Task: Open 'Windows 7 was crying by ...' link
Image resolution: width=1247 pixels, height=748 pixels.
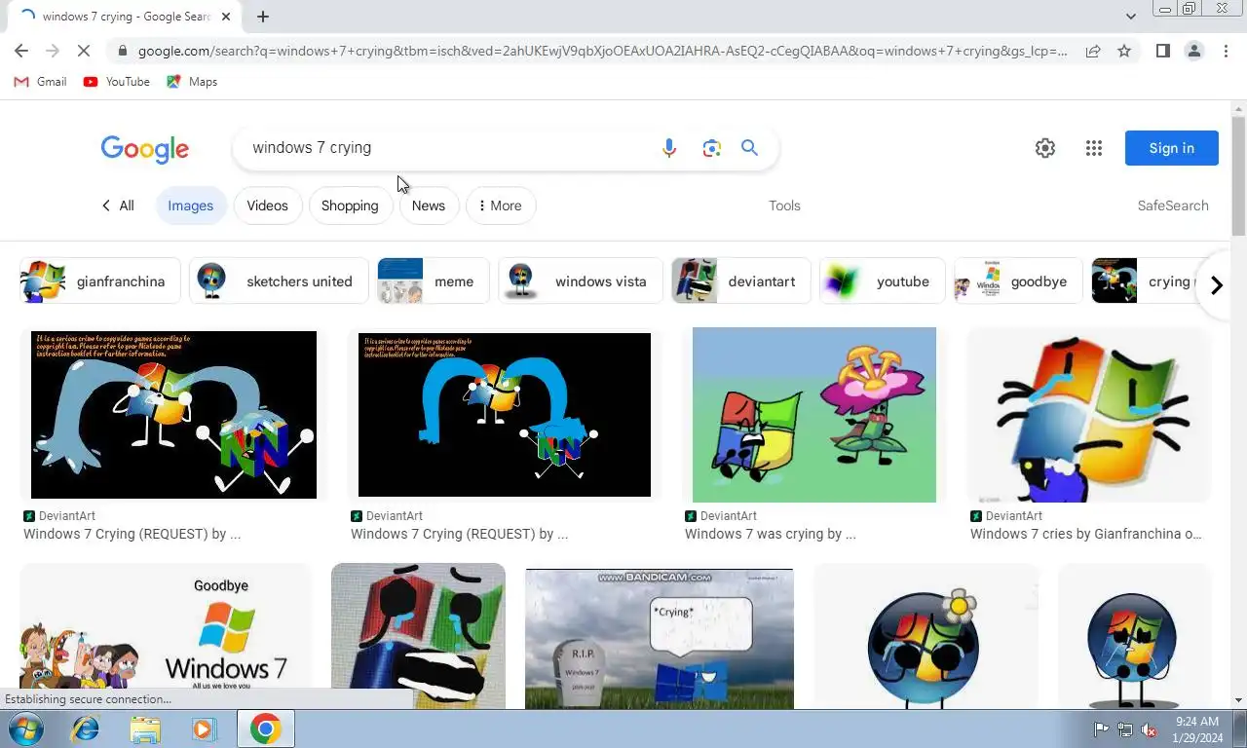Action: pos(770,534)
